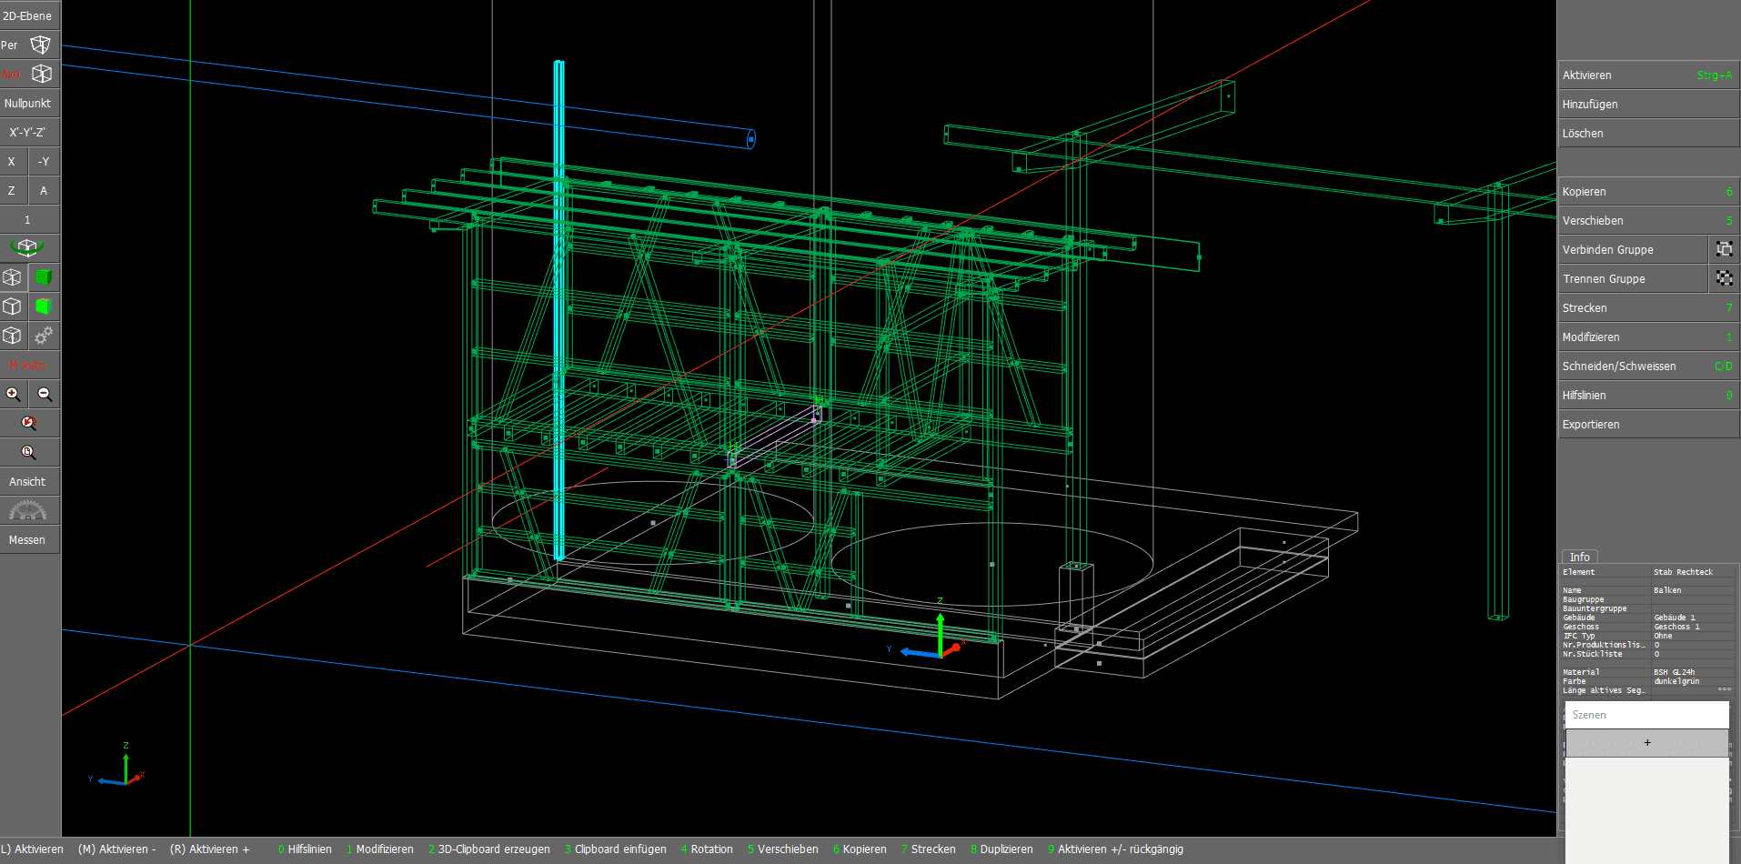Enable the top solid green cube display

(x=44, y=276)
